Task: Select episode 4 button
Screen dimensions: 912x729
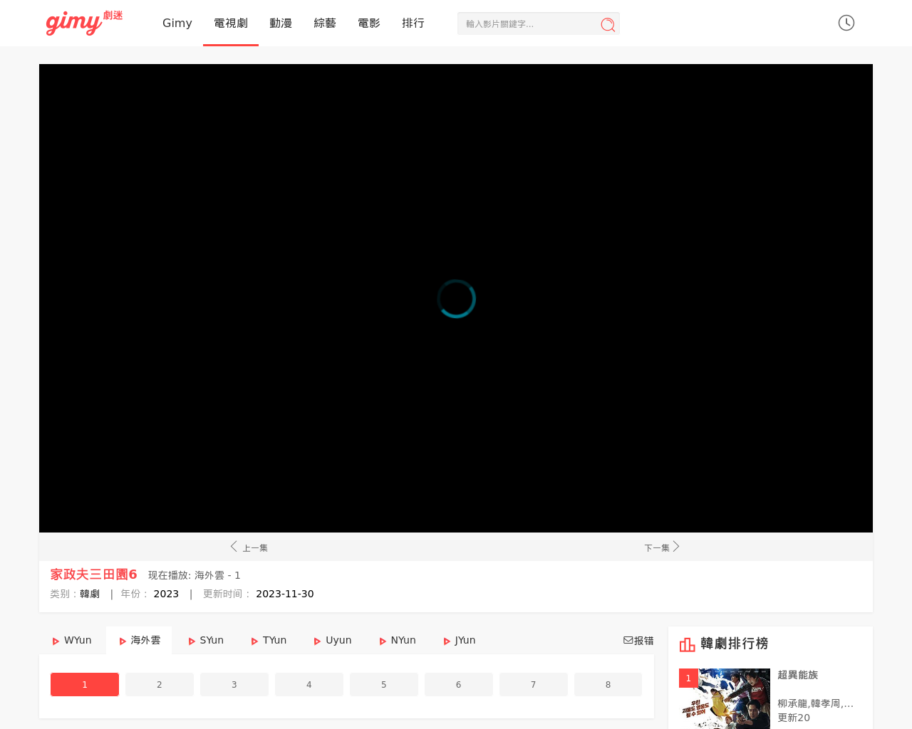Action: pyautogui.click(x=309, y=684)
